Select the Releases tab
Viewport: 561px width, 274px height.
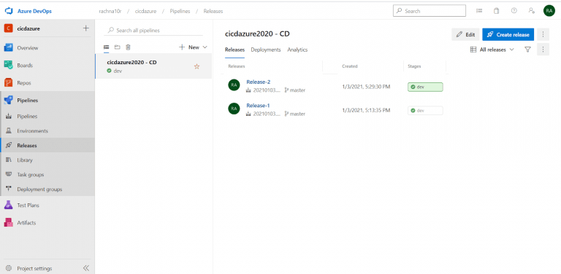coord(234,50)
